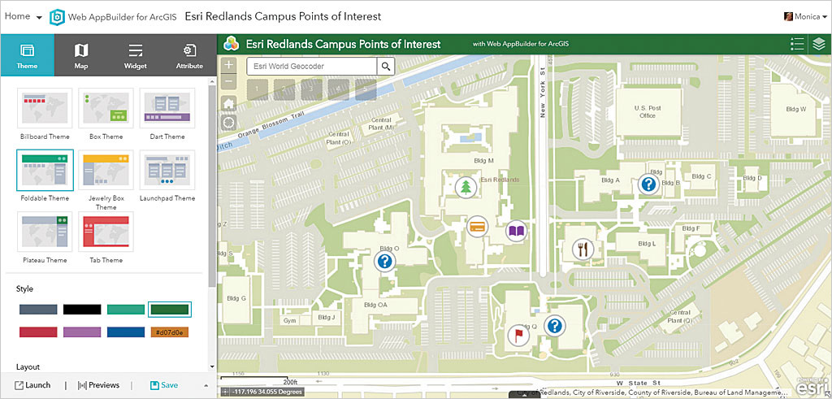Pick the blue style swatch

126,332
